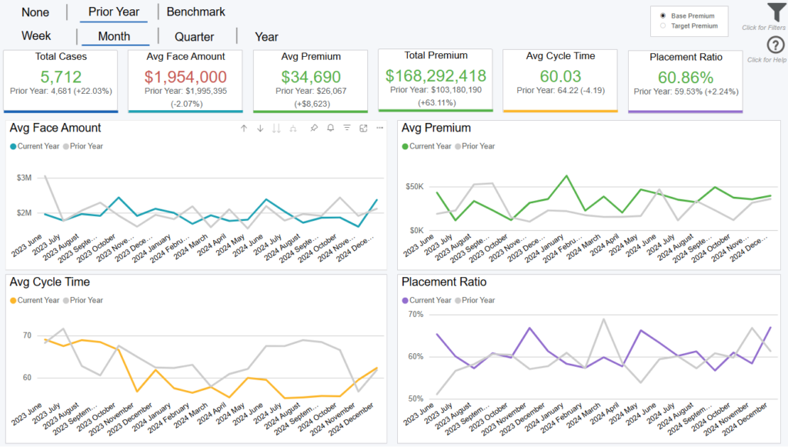Click the drill down arrow on Avg Face Amount
The width and height of the screenshot is (788, 447).
click(260, 128)
